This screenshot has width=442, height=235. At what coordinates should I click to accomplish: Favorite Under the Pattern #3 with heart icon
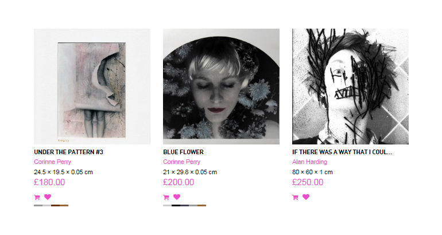[x=48, y=197]
